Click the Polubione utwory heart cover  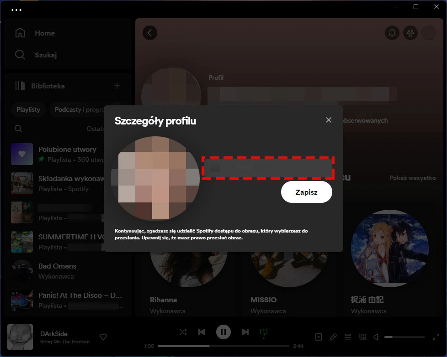[22, 154]
